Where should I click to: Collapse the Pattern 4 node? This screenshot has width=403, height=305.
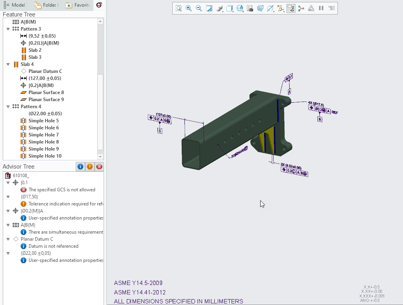pyautogui.click(x=8, y=107)
